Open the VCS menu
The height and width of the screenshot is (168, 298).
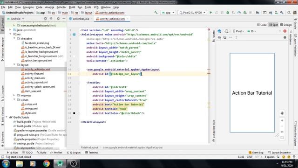click(96, 7)
